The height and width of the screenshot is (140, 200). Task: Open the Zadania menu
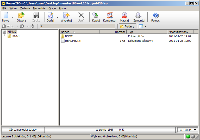(x=25, y=8)
